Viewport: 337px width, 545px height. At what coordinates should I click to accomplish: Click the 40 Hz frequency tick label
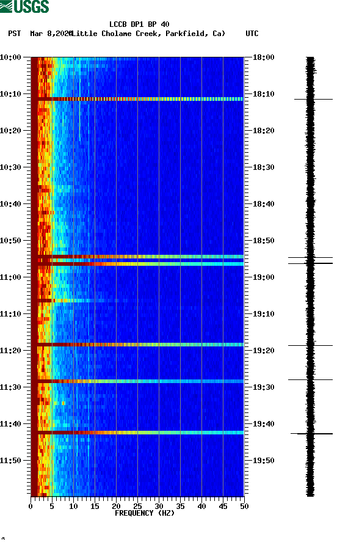[201, 507]
